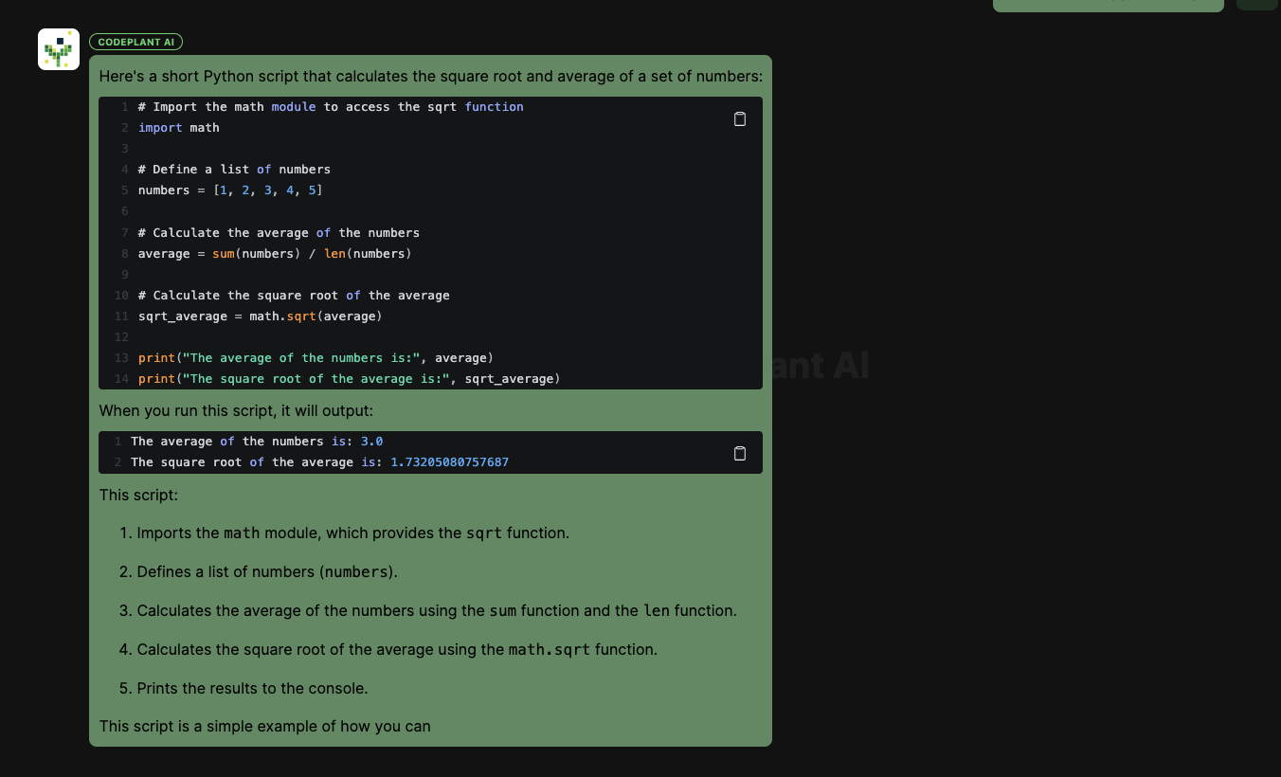This screenshot has width=1281, height=777.
Task: Click the inline 'math.sqrt' code in list
Action: [x=549, y=650]
